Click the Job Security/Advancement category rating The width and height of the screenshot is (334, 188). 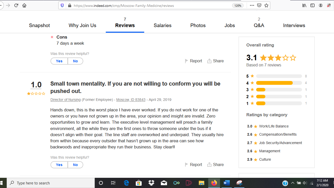[x=275, y=143]
